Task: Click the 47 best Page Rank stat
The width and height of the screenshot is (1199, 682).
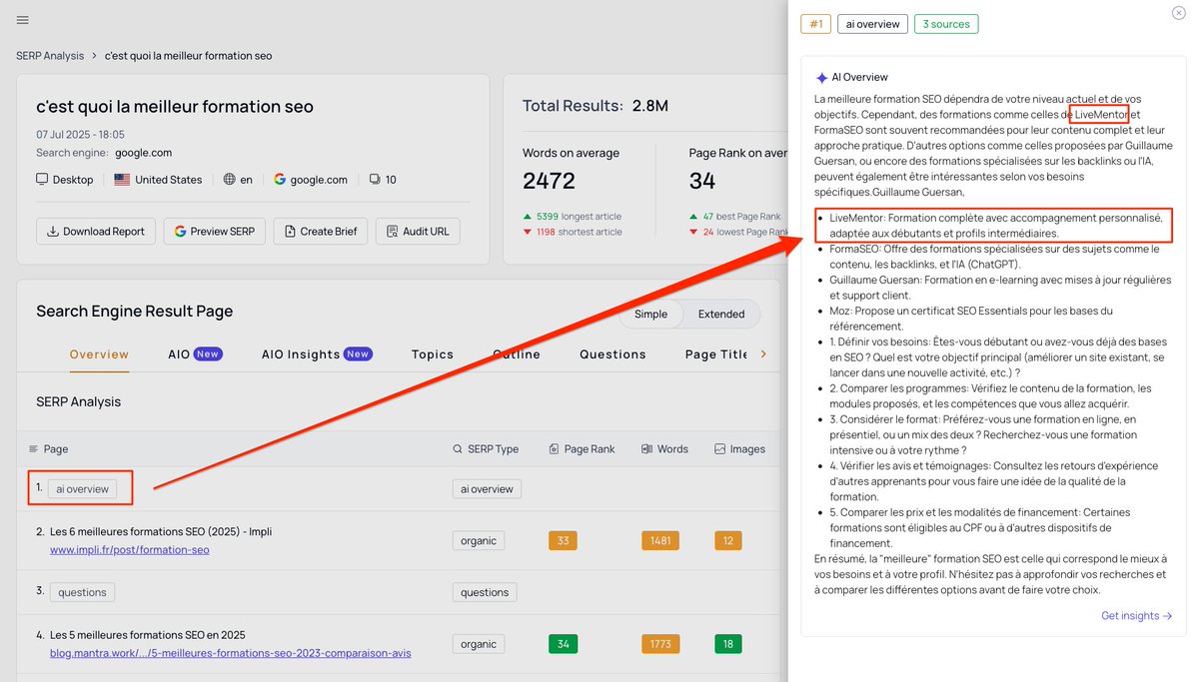Action: click(735, 216)
